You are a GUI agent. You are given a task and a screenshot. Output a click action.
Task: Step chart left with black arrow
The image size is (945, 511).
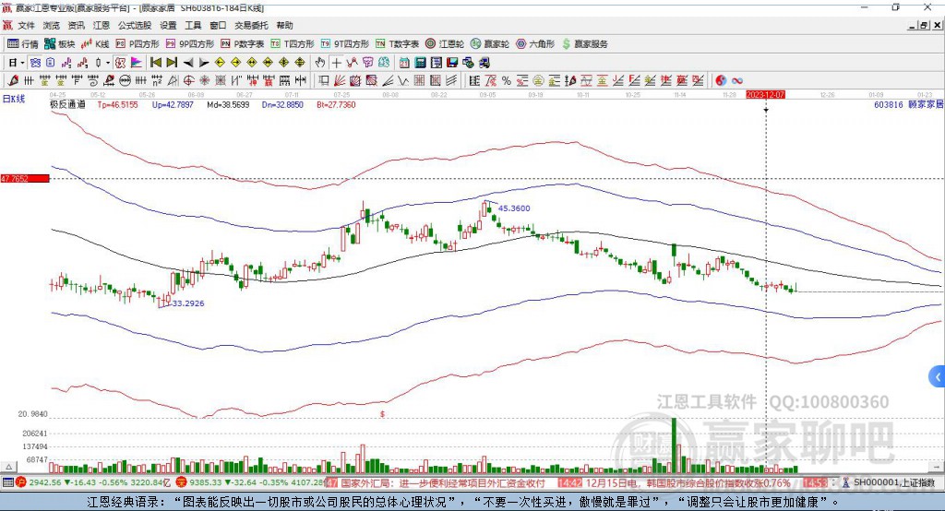coord(188,63)
